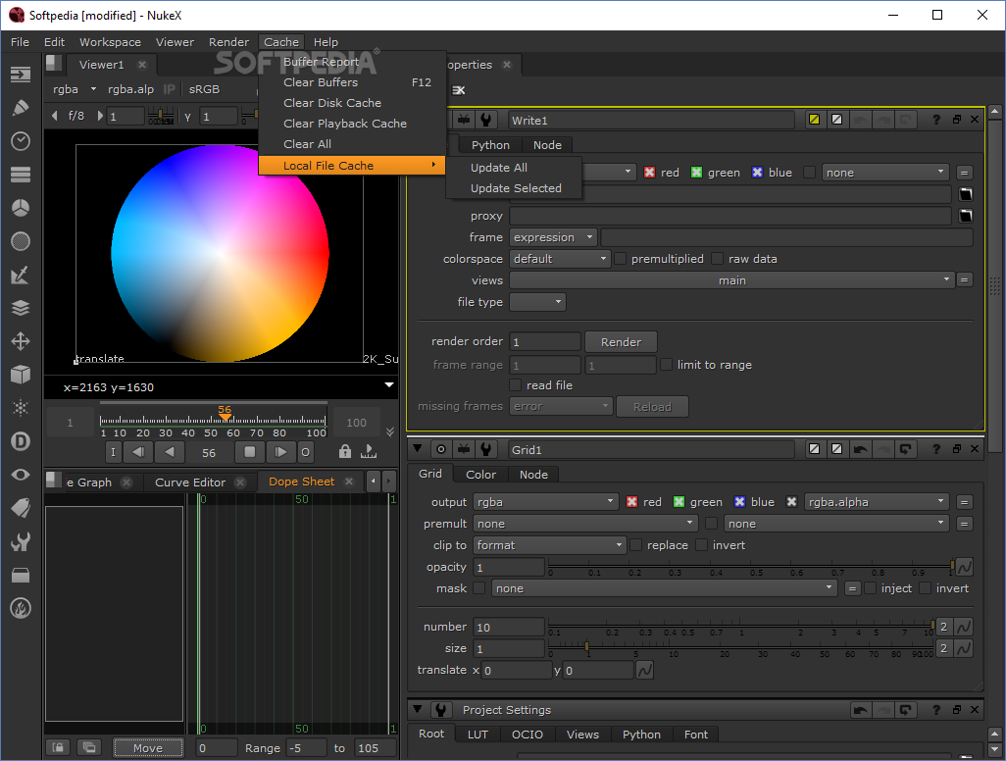Open the rgba.alpha channel dropdown
The height and width of the screenshot is (761, 1006).
pyautogui.click(x=877, y=502)
